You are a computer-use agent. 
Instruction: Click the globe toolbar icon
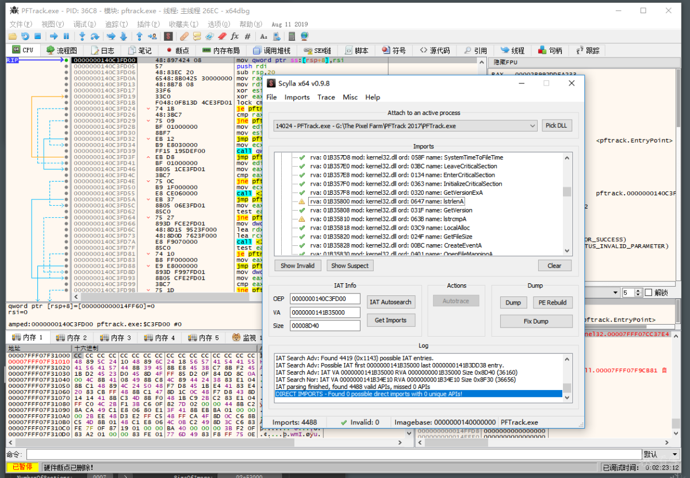304,36
